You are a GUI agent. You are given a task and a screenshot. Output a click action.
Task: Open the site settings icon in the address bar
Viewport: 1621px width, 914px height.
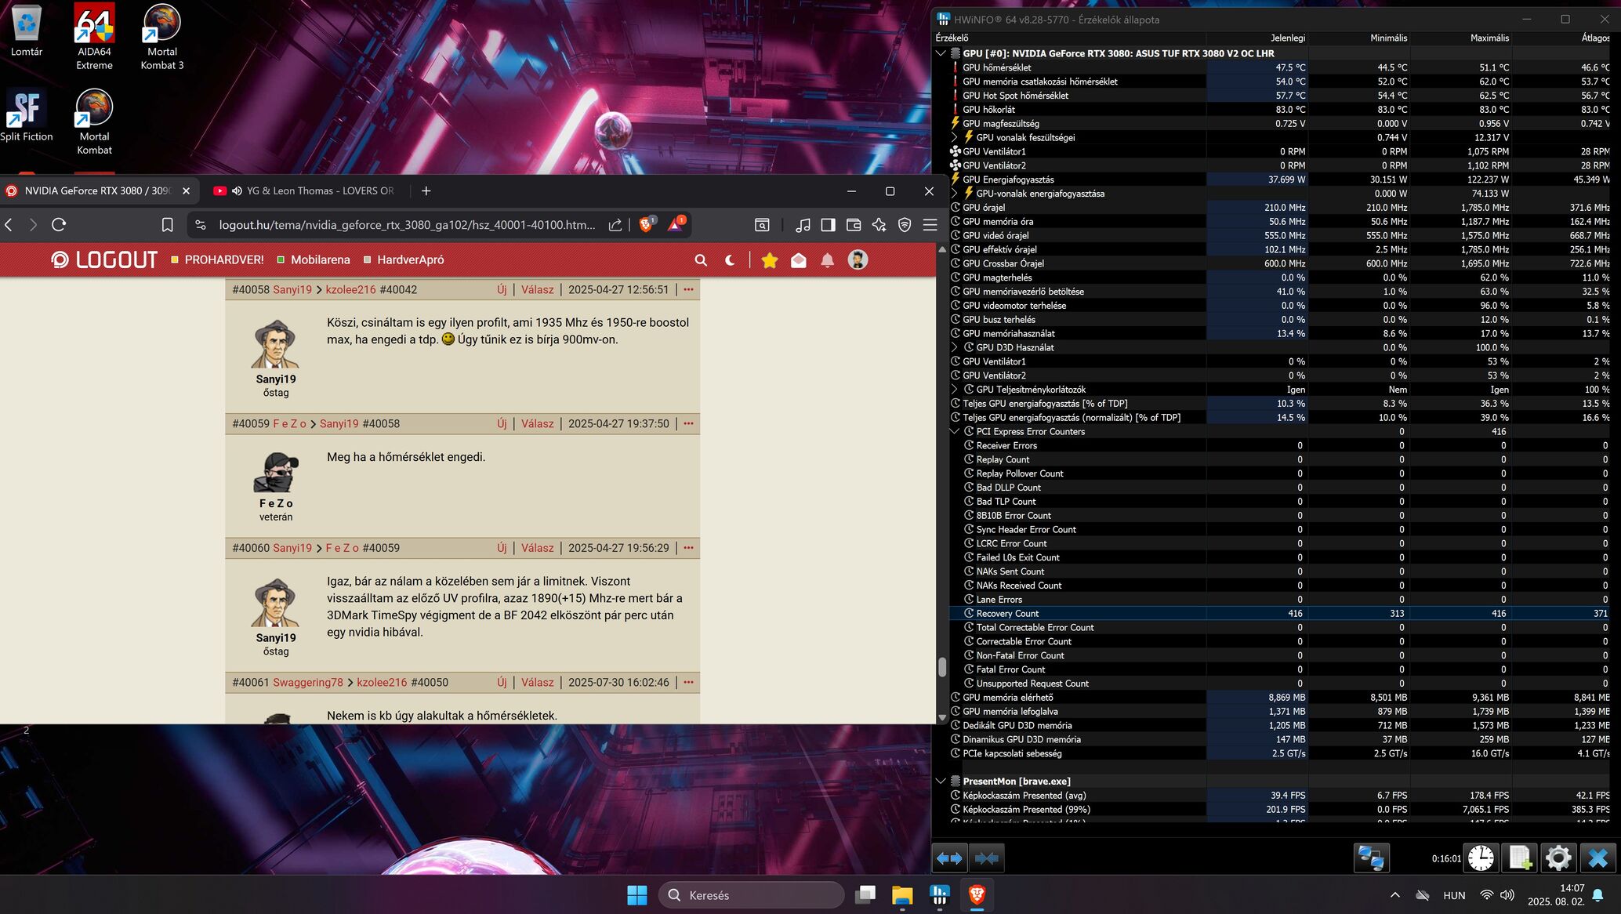click(x=201, y=225)
